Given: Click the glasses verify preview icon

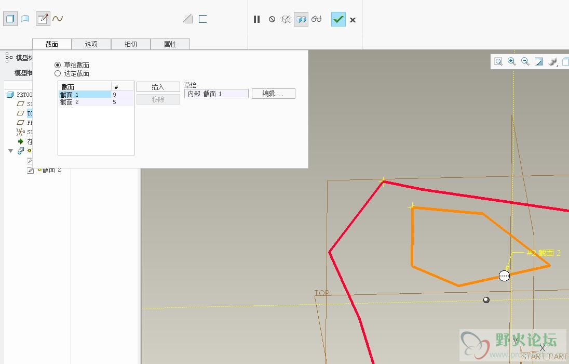Looking at the screenshot, I should click(317, 19).
